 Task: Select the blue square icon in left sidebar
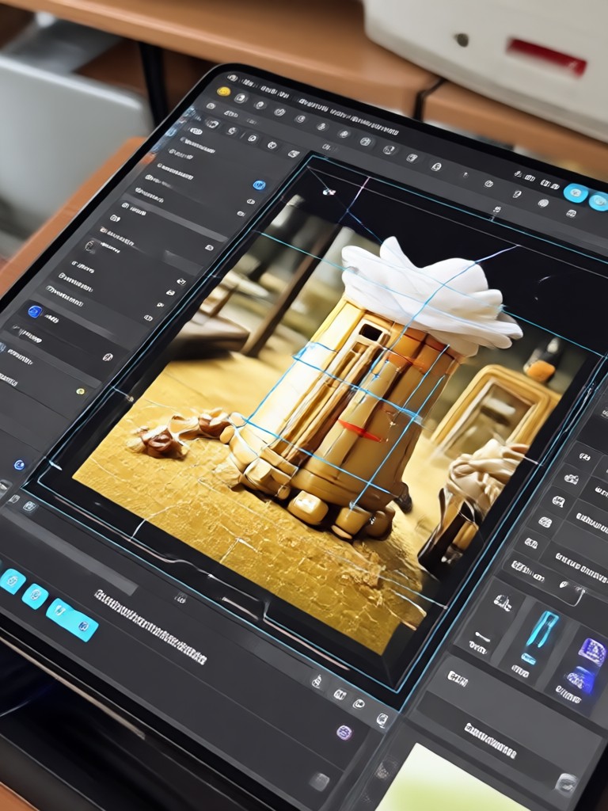(35, 311)
